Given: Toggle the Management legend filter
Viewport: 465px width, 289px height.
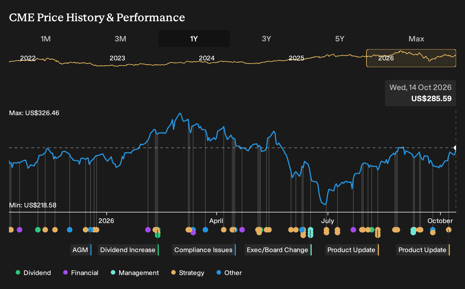Looking at the screenshot, I should pos(135,273).
